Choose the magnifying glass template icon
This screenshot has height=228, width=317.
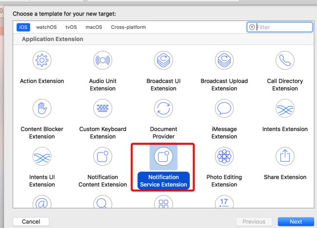pyautogui.click(x=103, y=202)
